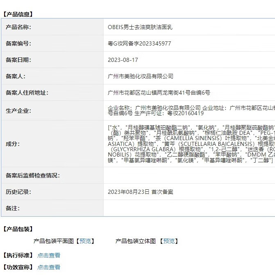
Task: Click the 备案人住所地址 label cell
Action: (x=52, y=93)
